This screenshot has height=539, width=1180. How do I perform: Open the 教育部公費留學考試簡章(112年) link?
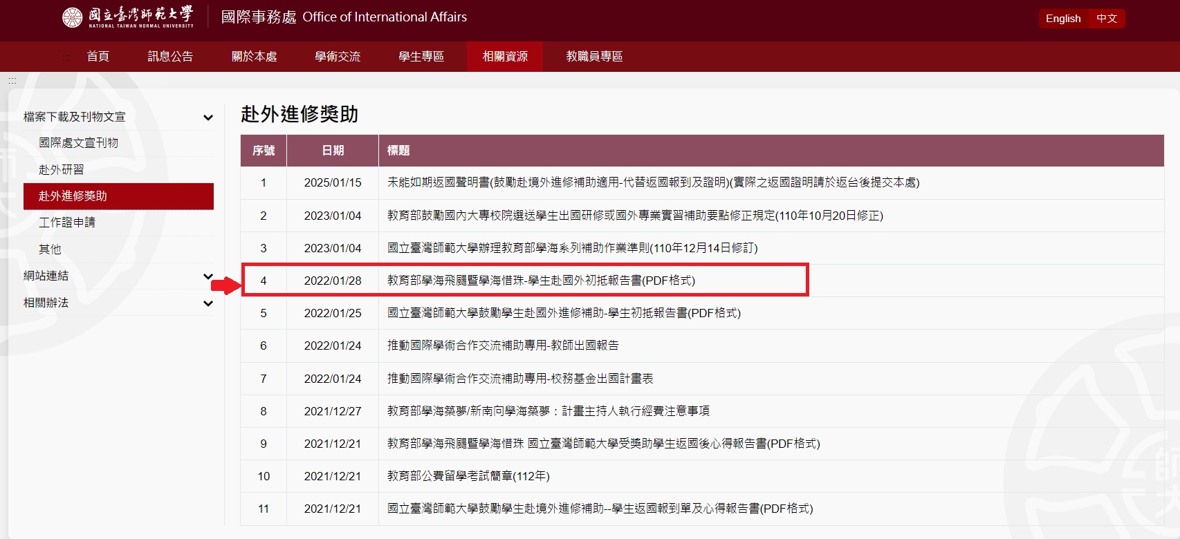click(x=468, y=476)
